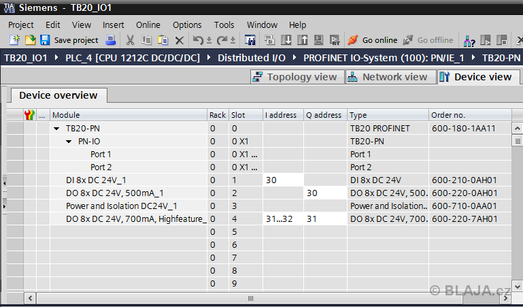Image resolution: width=523 pixels, height=307 pixels.
Task: Open an existing project using folder icon
Action: 30,40
